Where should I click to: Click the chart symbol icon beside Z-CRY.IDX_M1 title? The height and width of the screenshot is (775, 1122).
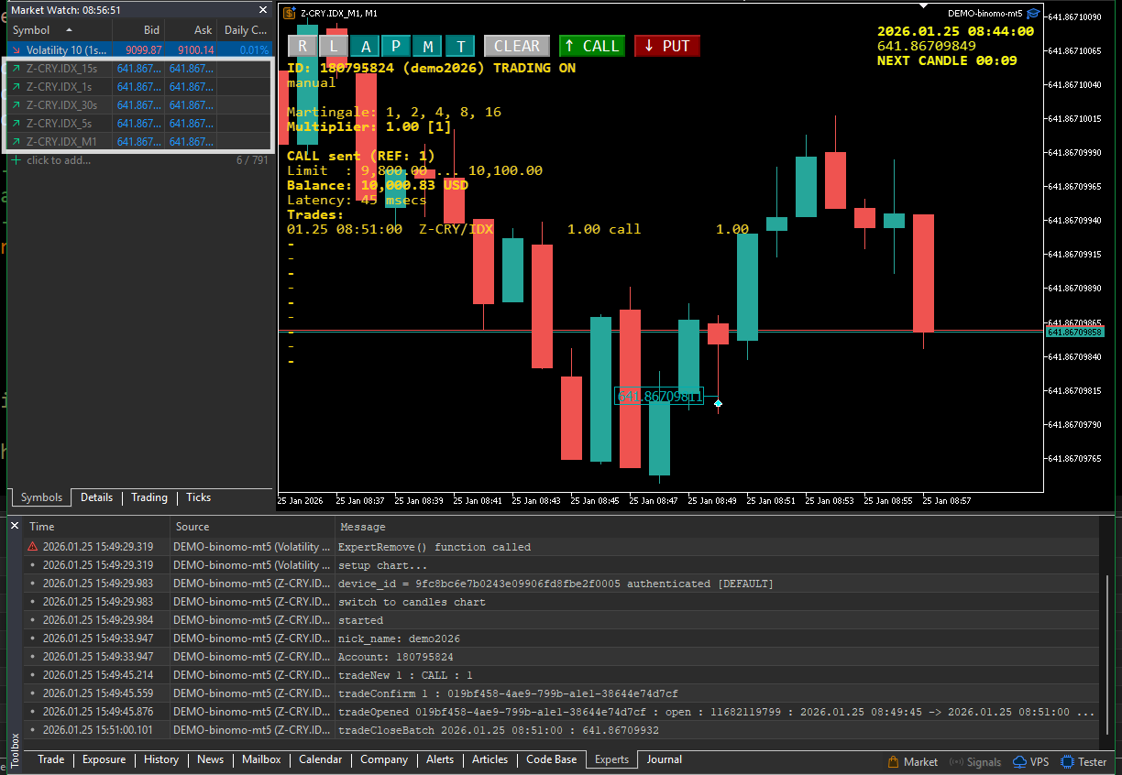click(290, 14)
